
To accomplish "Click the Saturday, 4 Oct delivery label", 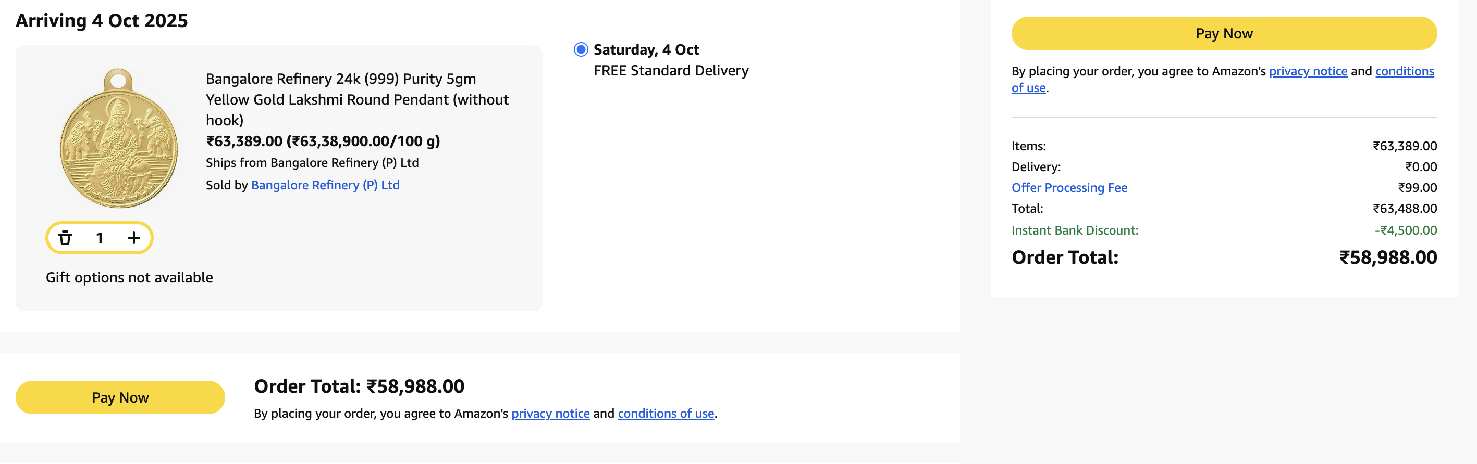I will (646, 50).
